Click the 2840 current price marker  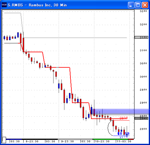pos(141,118)
